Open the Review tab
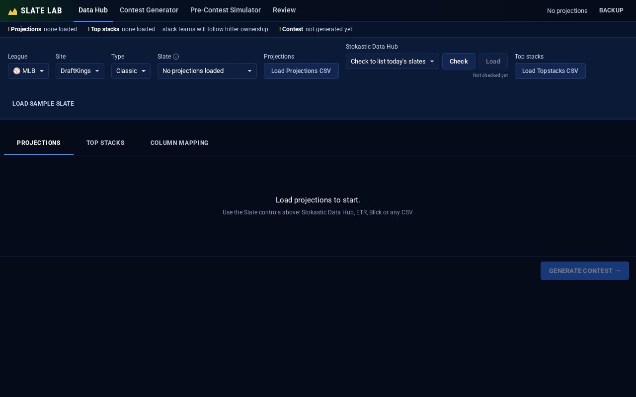Image resolution: width=636 pixels, height=397 pixels. pos(284,10)
